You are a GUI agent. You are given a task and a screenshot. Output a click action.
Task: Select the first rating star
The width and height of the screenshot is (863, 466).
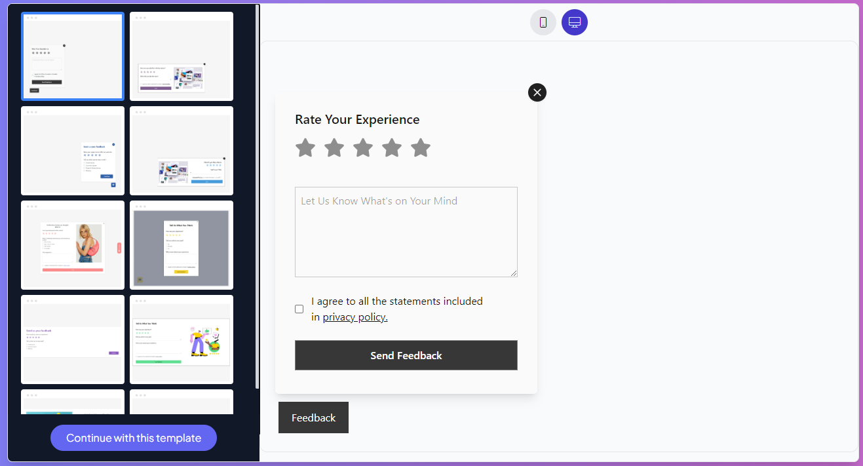coord(305,147)
